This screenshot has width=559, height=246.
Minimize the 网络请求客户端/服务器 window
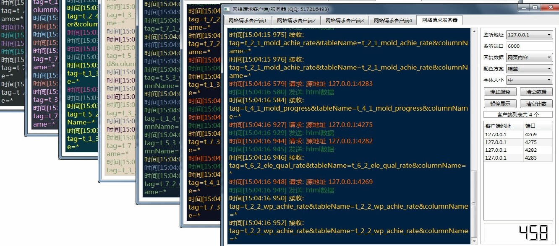click(524, 8)
